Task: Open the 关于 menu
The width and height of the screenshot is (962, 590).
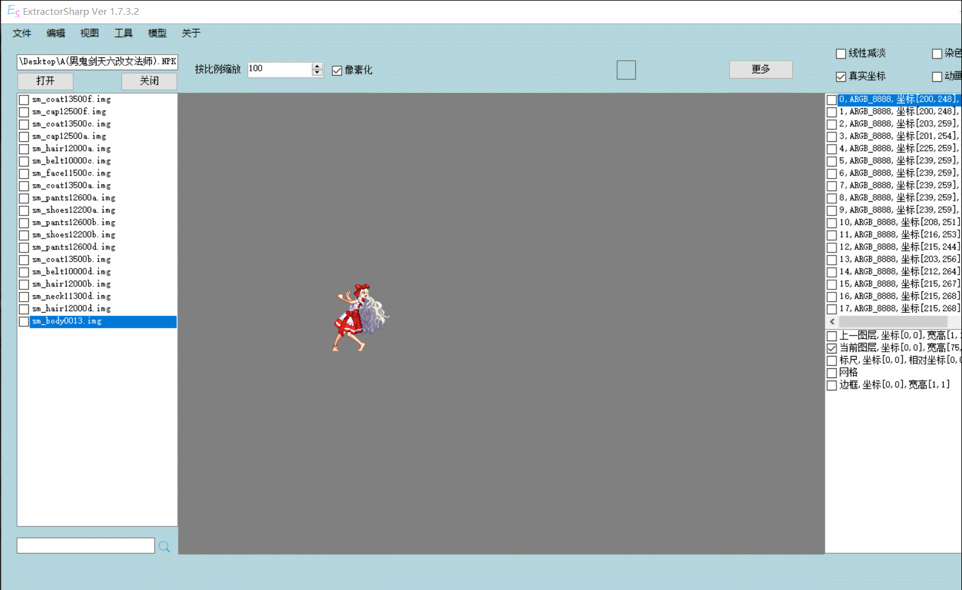Action: (191, 33)
